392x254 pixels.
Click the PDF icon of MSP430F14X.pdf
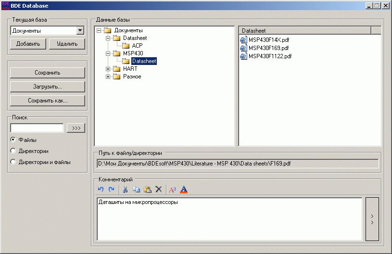243,40
